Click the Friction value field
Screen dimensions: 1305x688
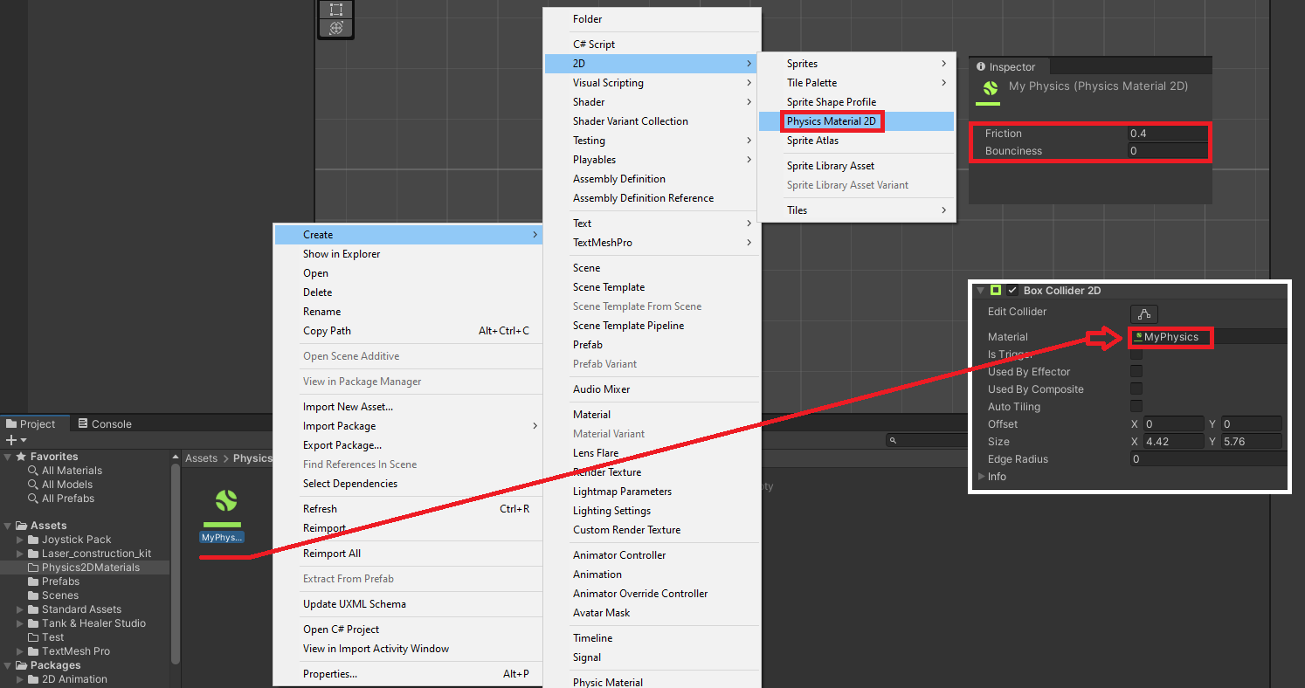click(x=1168, y=134)
